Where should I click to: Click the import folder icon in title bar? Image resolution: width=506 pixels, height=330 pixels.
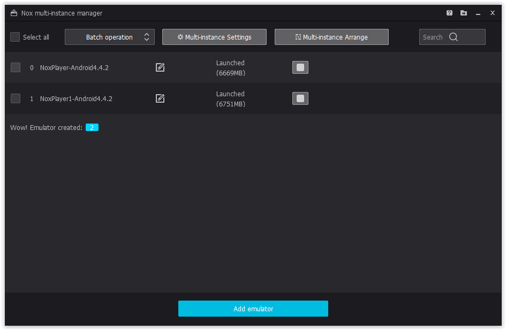(x=463, y=13)
